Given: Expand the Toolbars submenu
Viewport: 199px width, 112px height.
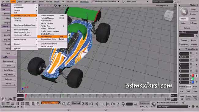Looking at the screenshot, I should coord(24,21).
